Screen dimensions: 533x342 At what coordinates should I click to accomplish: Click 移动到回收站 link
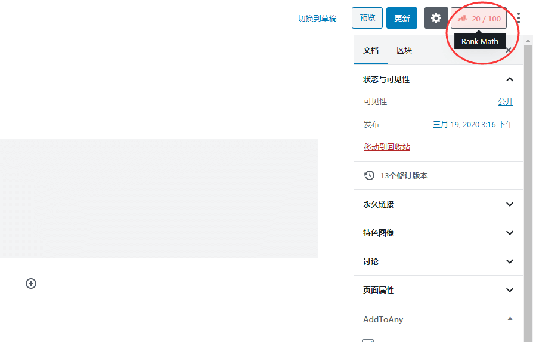point(387,147)
